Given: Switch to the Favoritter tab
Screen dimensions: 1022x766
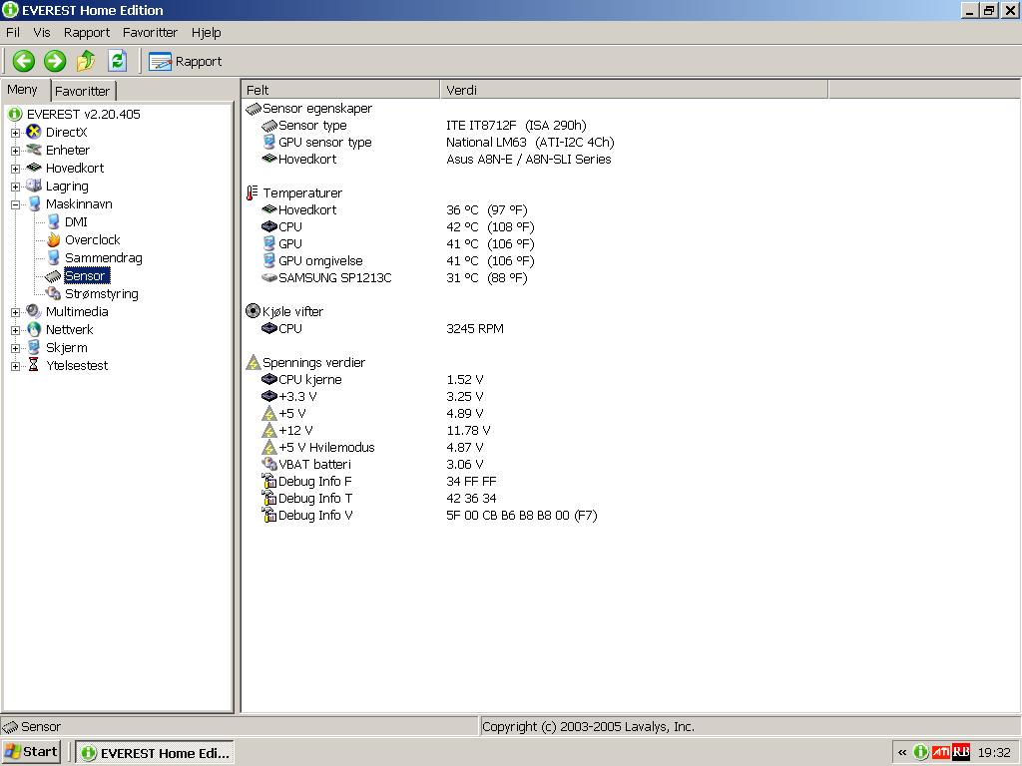Looking at the screenshot, I should tap(83, 91).
